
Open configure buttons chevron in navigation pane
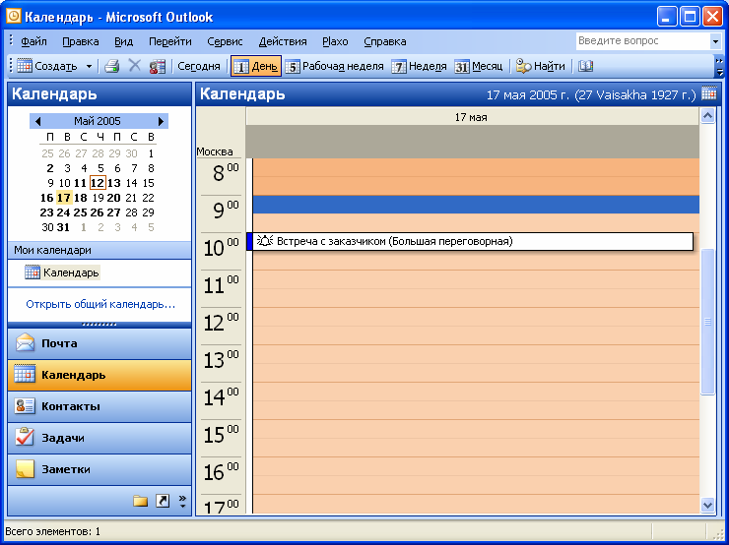pos(182,502)
